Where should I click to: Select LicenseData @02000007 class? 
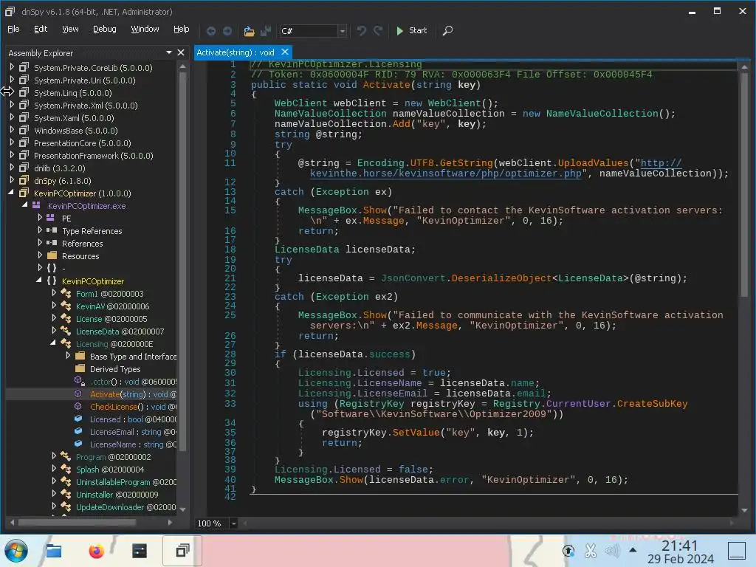coord(120,331)
